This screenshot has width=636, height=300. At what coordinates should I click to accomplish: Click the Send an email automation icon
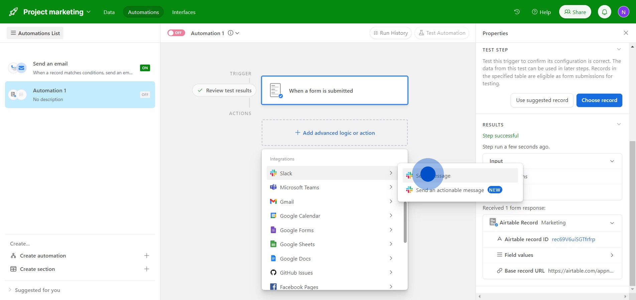pos(17,68)
